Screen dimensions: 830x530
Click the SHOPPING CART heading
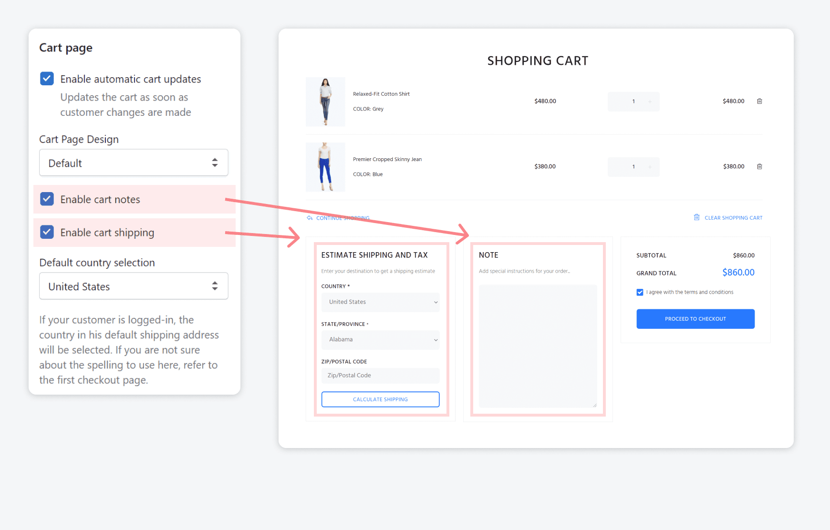537,61
